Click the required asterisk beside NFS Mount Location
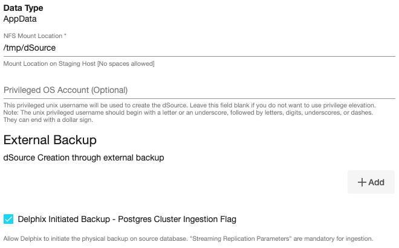This screenshot has height=248, width=399. [65, 36]
